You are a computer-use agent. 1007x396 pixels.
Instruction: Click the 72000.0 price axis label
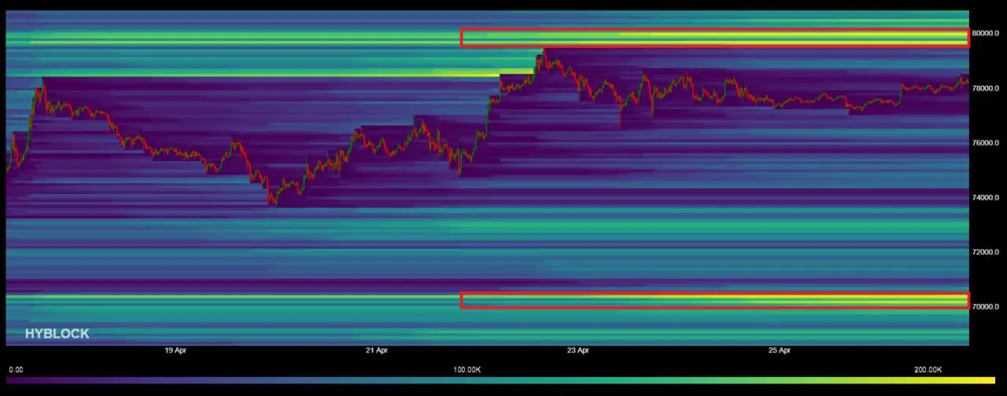[x=986, y=252]
